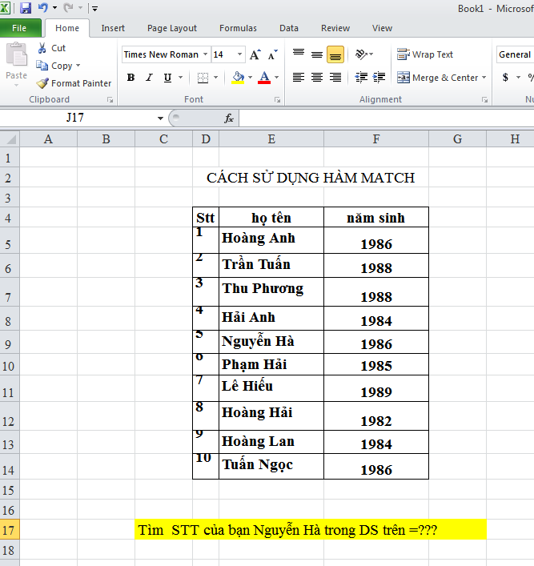Select the highlighted Bottom Align icon

click(335, 54)
